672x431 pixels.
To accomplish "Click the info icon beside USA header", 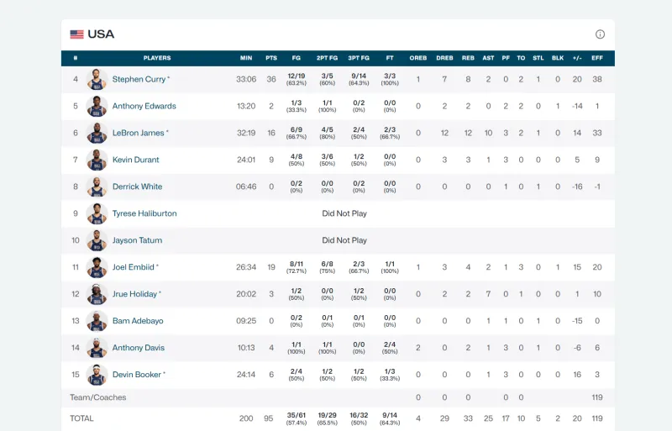I will point(600,34).
